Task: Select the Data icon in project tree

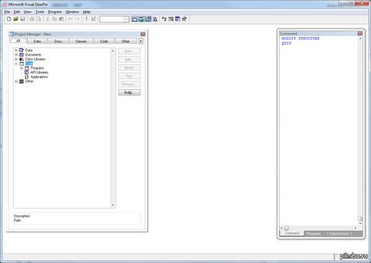Action: [x=21, y=50]
